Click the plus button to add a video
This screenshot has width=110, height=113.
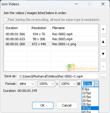pyautogui.click(x=103, y=29)
